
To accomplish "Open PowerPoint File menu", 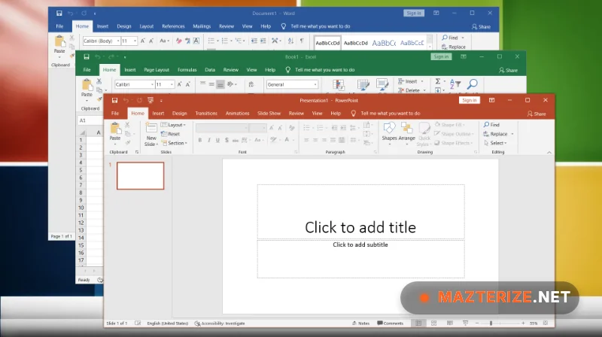I will [115, 114].
